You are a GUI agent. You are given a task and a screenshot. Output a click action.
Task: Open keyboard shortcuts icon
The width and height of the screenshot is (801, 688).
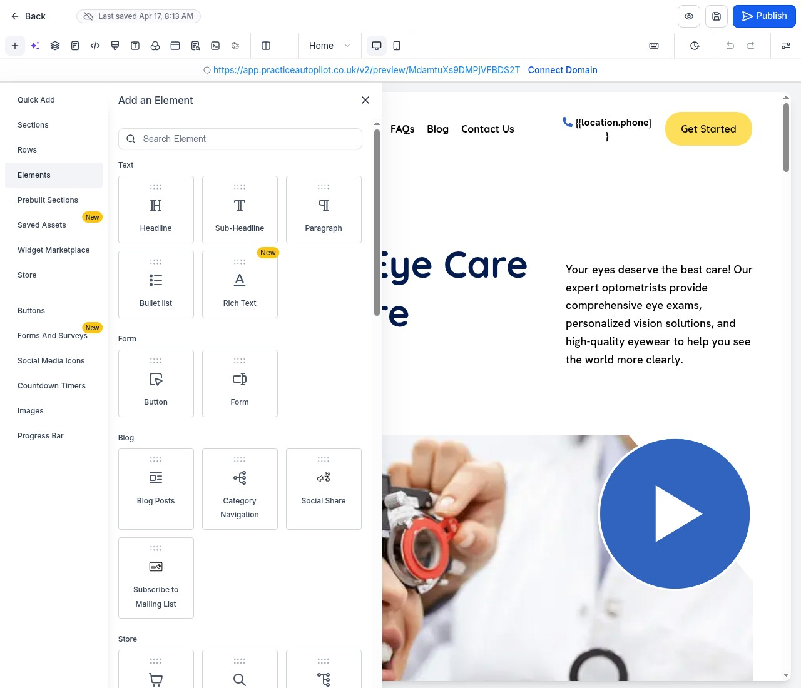coord(654,46)
